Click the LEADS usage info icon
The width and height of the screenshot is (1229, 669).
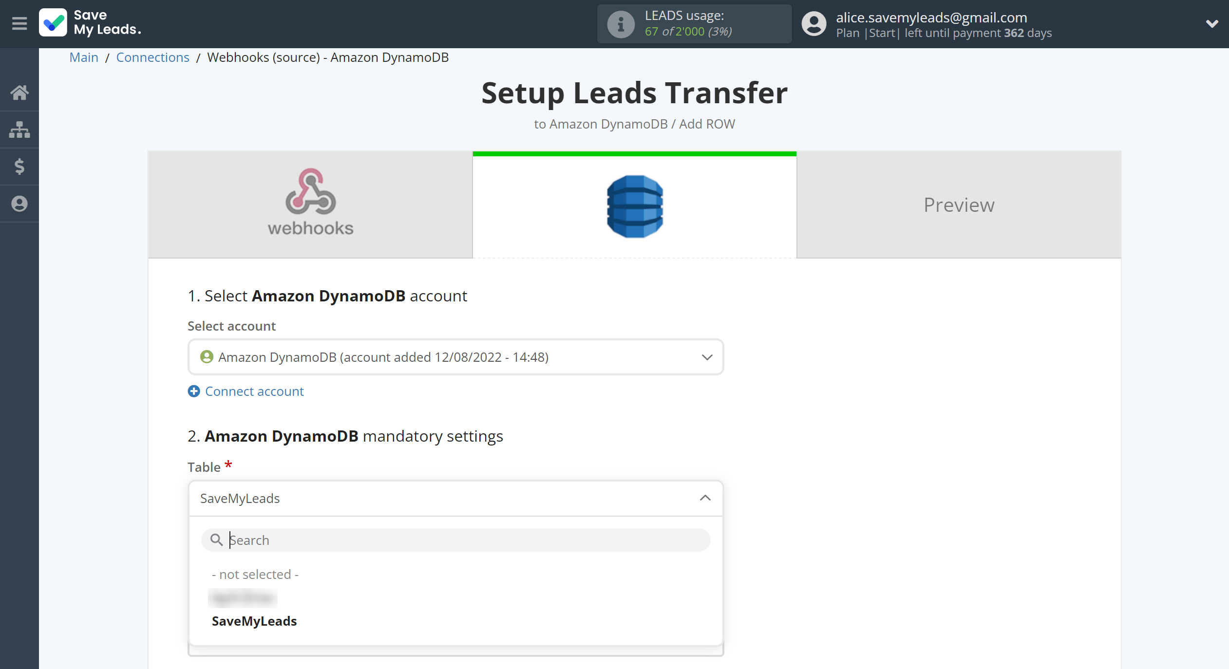[621, 24]
